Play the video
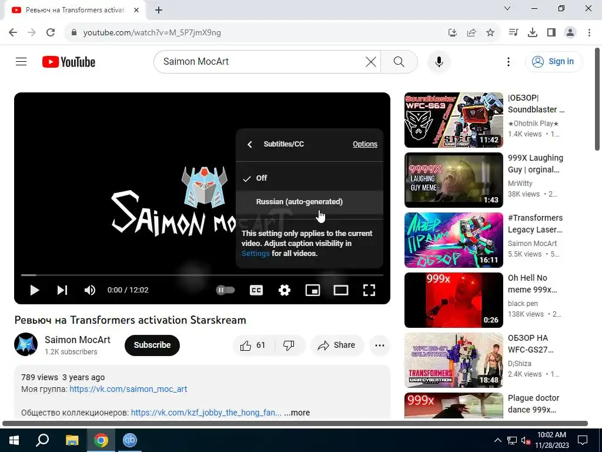Screen dimensions: 602x452 pos(35,290)
